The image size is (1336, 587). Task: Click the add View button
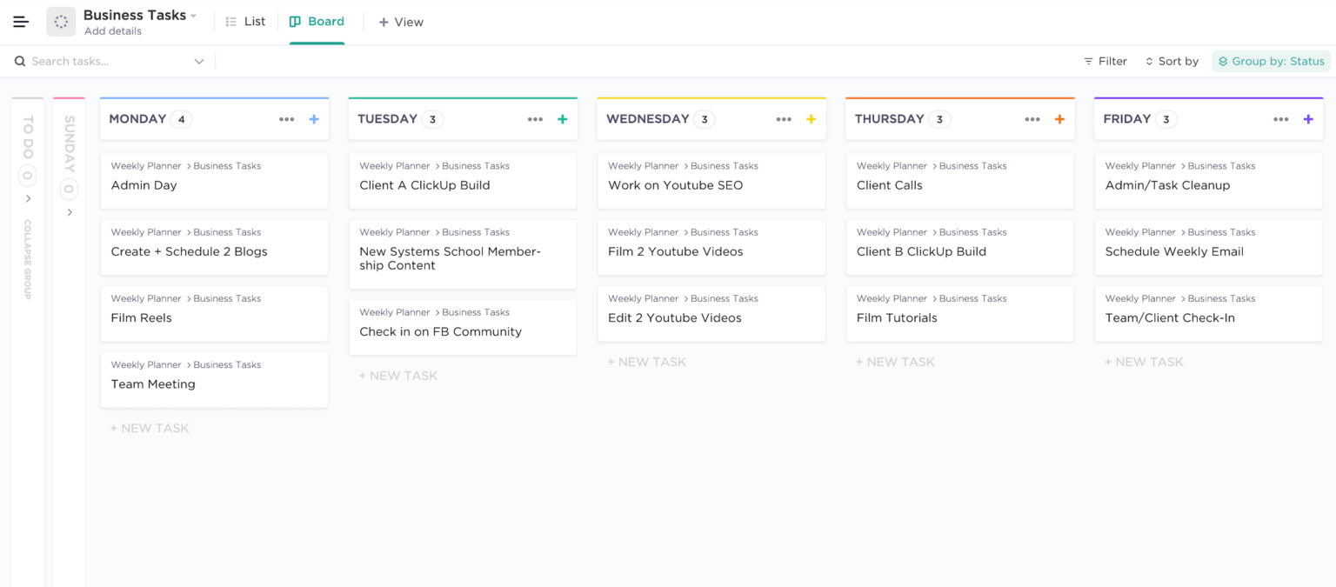coord(401,23)
